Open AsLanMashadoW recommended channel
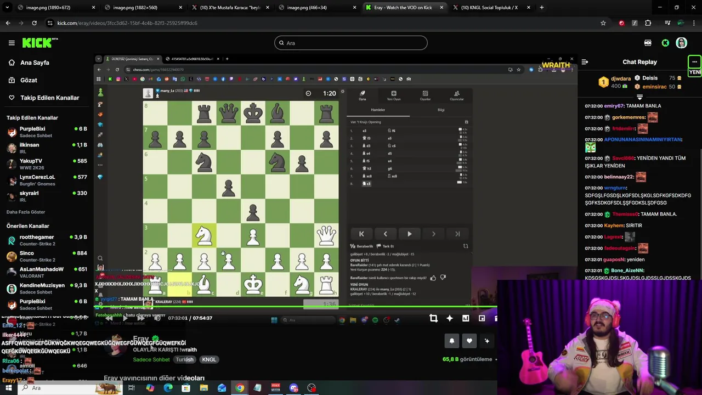 [x=47, y=272]
